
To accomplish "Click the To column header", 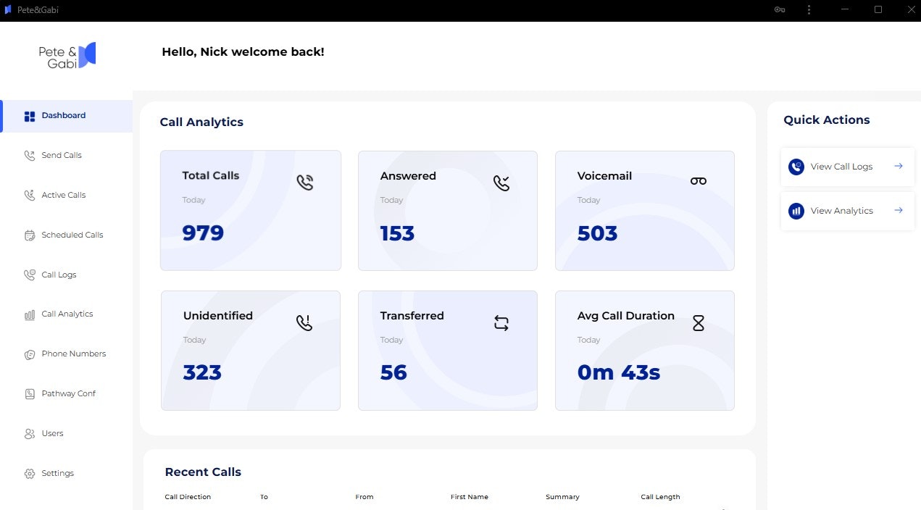I will (264, 497).
